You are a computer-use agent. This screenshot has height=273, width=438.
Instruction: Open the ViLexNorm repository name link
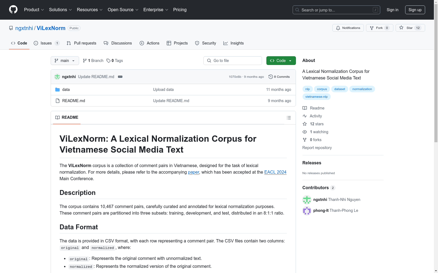point(51,28)
